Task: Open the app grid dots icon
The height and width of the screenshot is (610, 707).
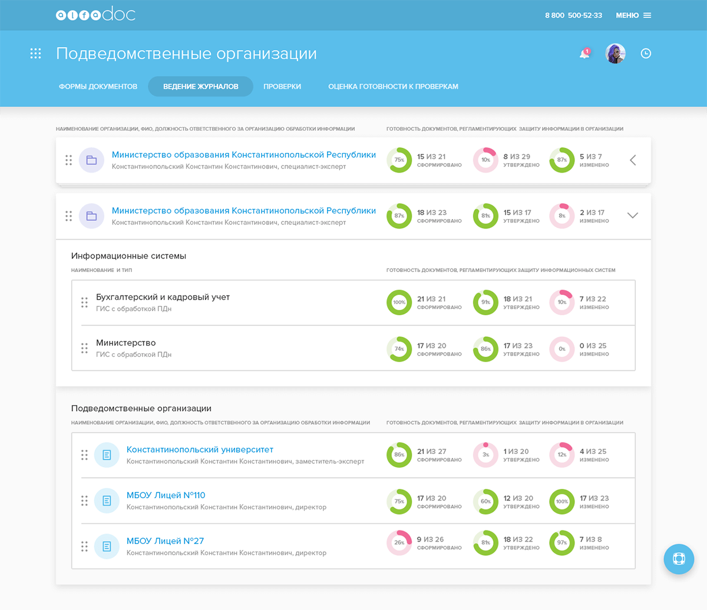Action: coord(35,54)
